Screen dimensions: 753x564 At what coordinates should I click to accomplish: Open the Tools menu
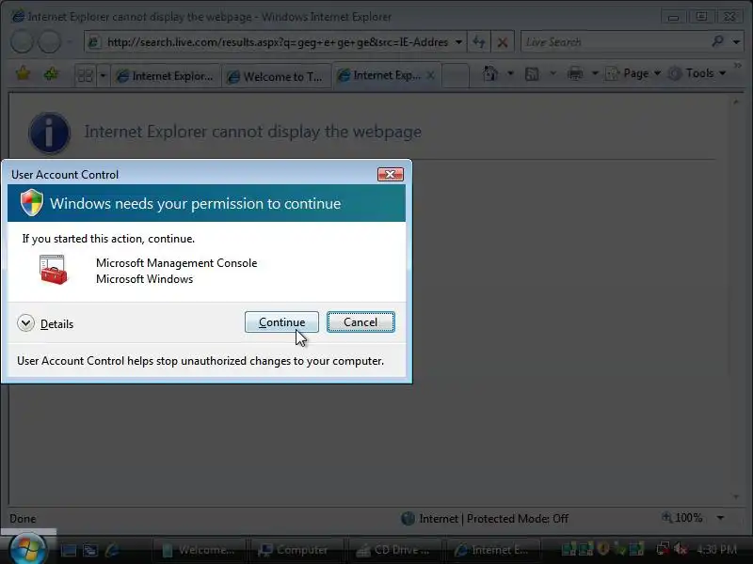pyautogui.click(x=697, y=73)
